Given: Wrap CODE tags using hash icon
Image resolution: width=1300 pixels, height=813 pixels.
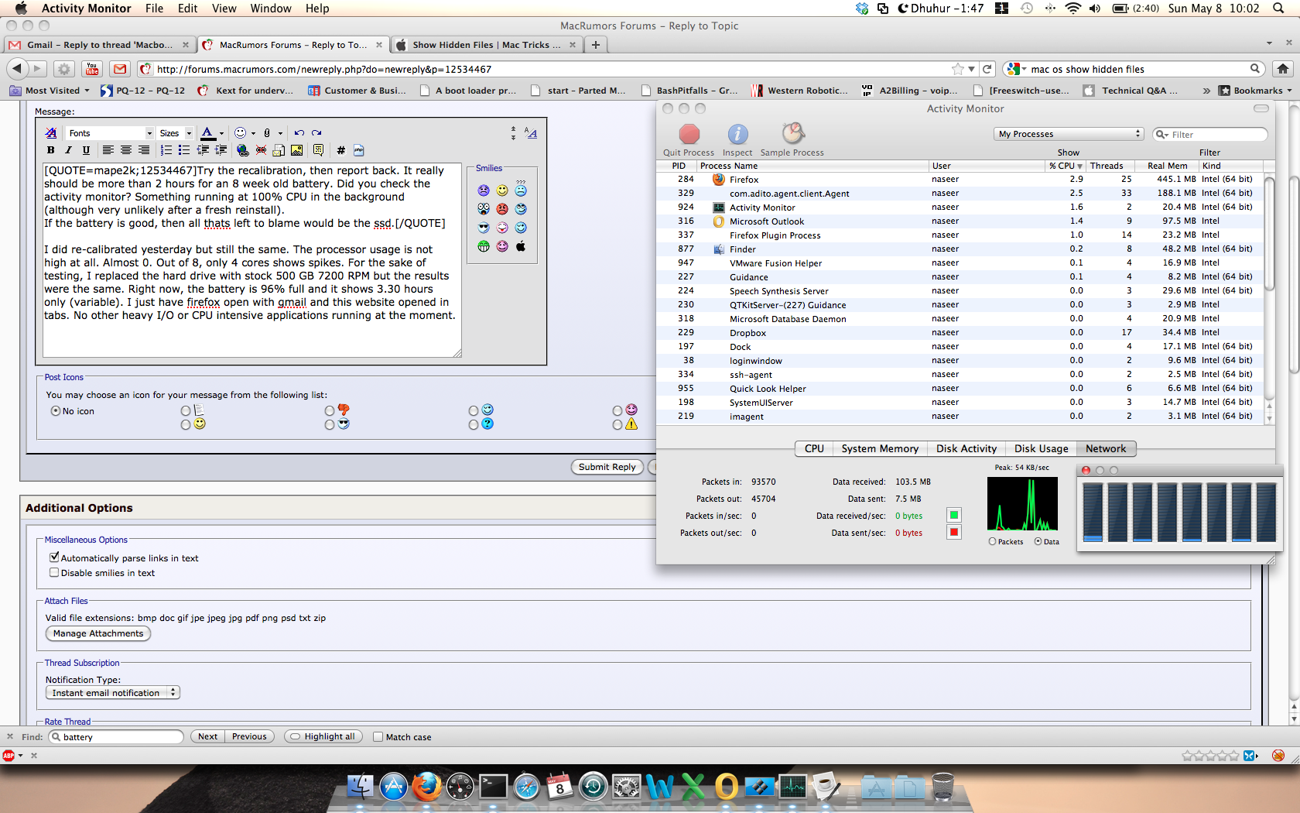Looking at the screenshot, I should tap(340, 150).
